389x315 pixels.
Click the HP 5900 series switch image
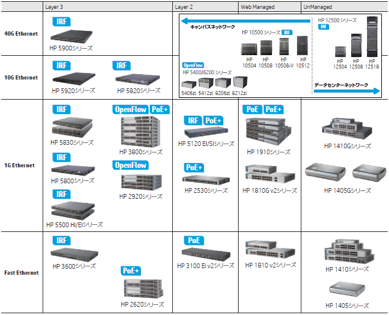tap(72, 36)
